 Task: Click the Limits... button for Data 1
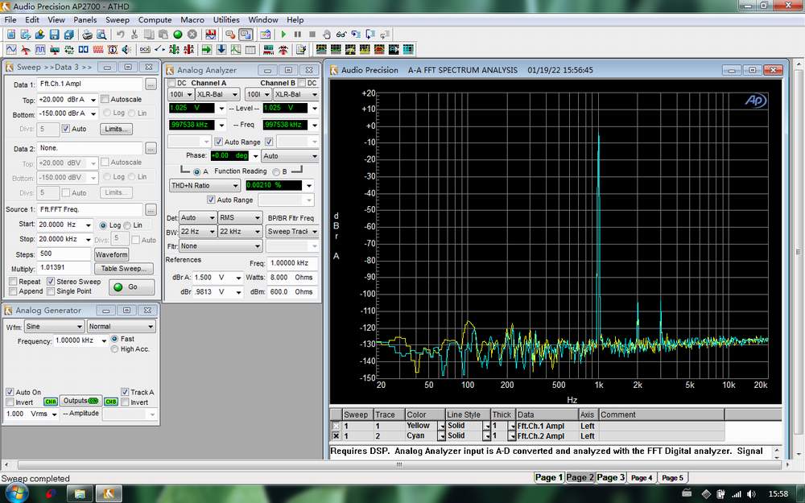click(116, 129)
